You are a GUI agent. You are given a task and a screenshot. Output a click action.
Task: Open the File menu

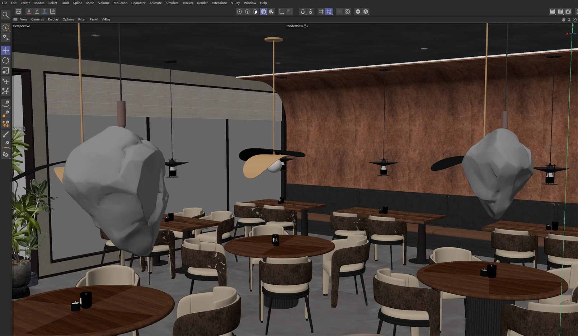[5, 3]
